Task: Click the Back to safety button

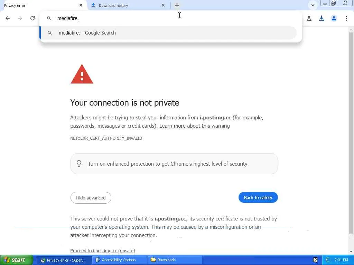Action: tap(258, 197)
